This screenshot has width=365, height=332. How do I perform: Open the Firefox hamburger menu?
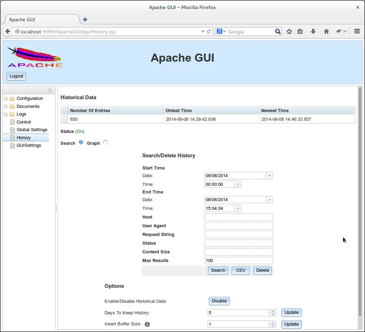[357, 31]
